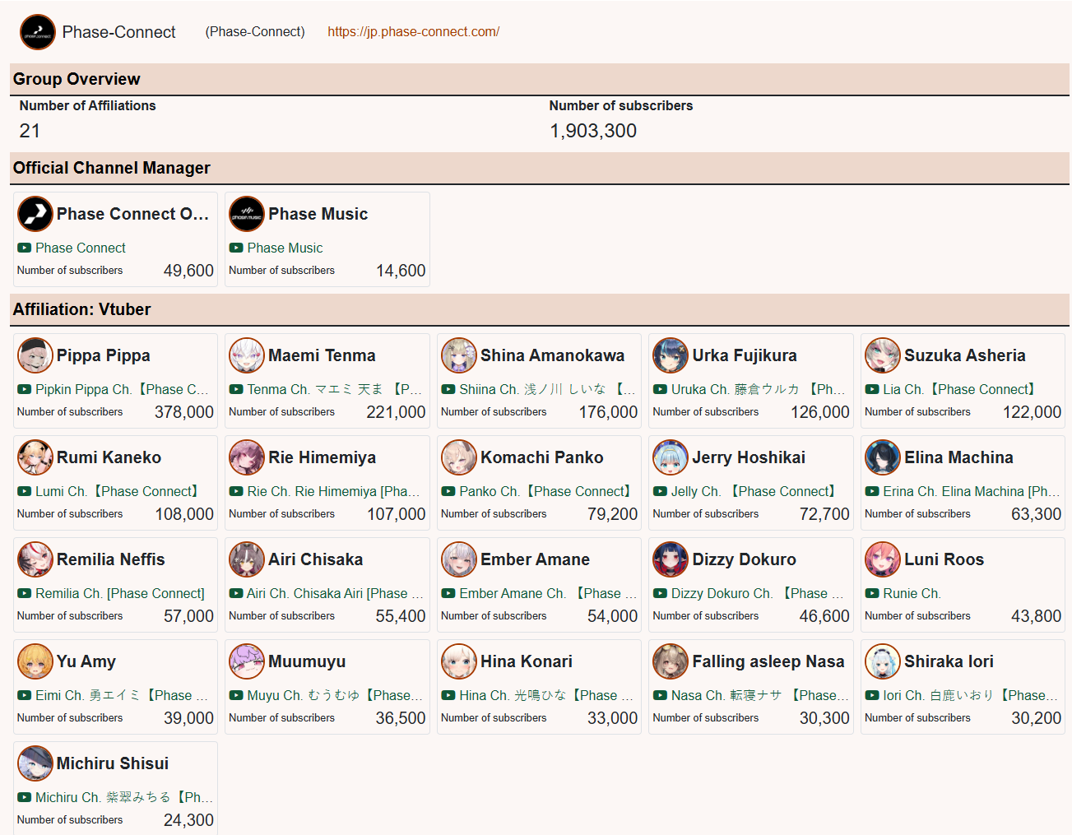Image resolution: width=1072 pixels, height=835 pixels.
Task: Open the Airi Ch. channel link
Action: point(335,593)
